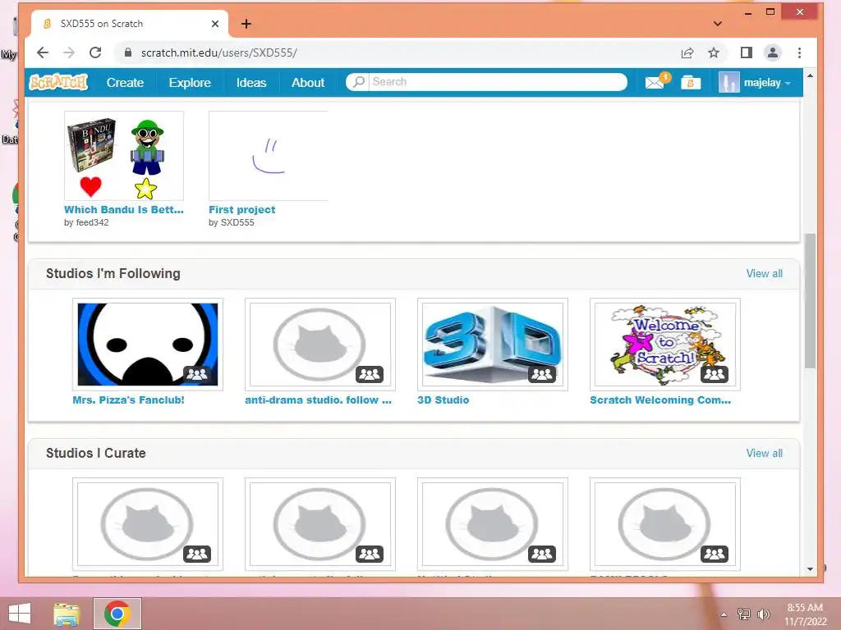Viewport: 841px width, 630px height.
Task: Toggle Chrome side panel icon
Action: (746, 52)
